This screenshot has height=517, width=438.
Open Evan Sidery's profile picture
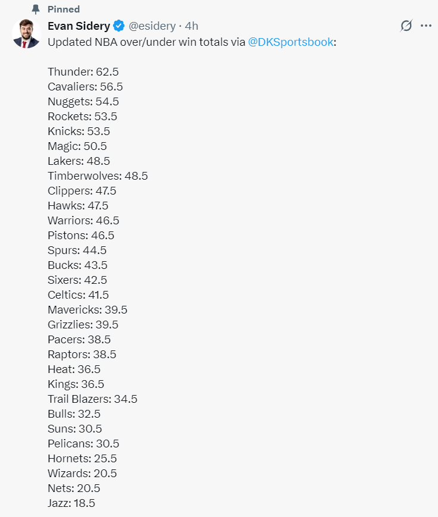pyautogui.click(x=26, y=33)
